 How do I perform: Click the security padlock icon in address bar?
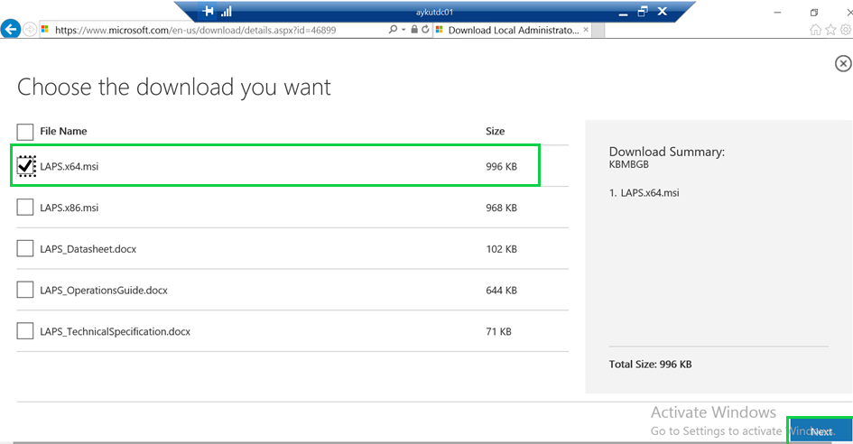(x=413, y=30)
